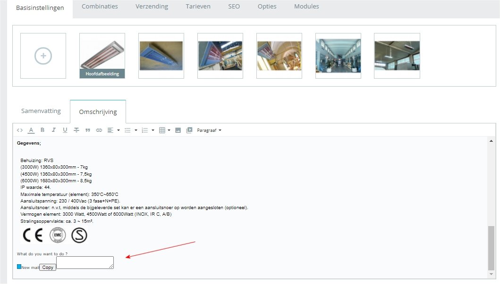Open the text color tool
Viewport: 500px width, 284px height.
(31, 130)
